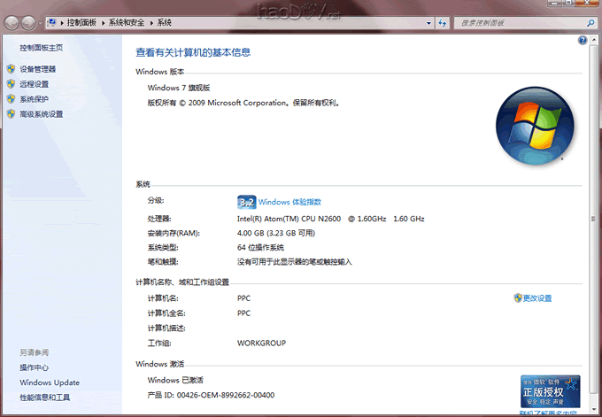Screen dimensions: 602x417
Task: Open 远程设置 from the left sidebar
Action: pyautogui.click(x=34, y=84)
